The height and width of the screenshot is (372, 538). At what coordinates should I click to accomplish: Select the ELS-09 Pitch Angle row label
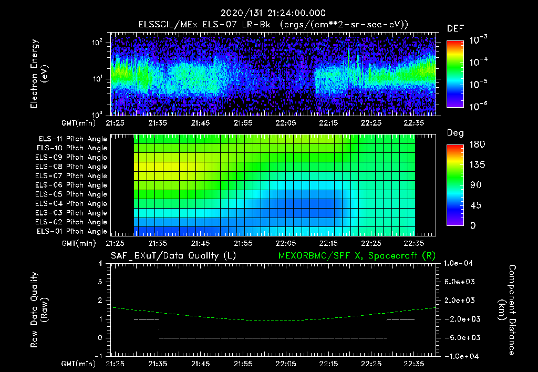pyautogui.click(x=71, y=158)
